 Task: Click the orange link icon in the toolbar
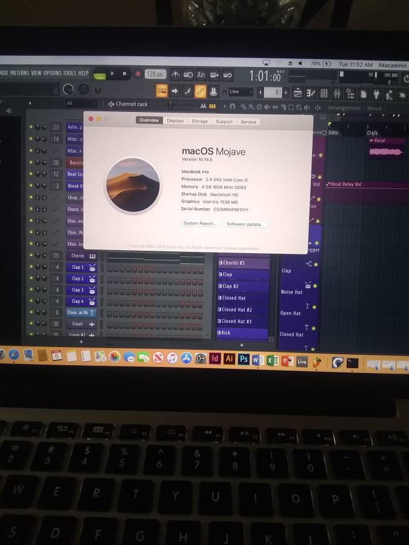coord(200,91)
